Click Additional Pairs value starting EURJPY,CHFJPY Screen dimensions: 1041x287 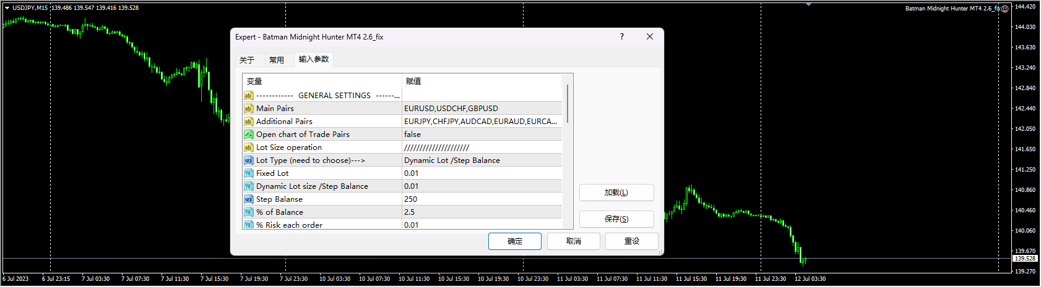click(482, 122)
